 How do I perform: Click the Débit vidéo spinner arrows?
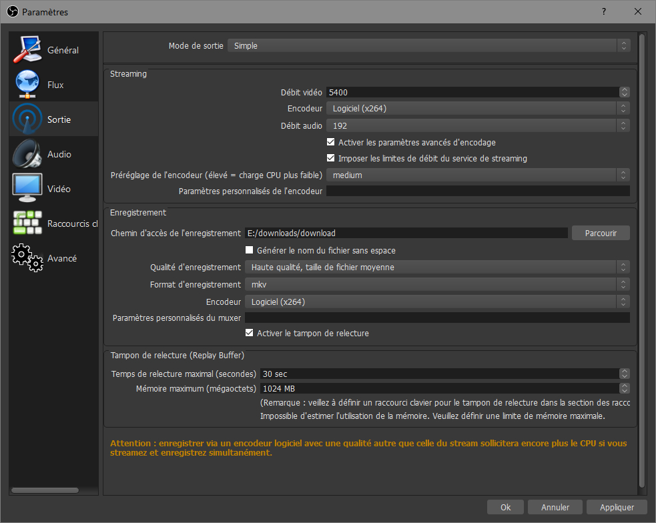point(624,92)
